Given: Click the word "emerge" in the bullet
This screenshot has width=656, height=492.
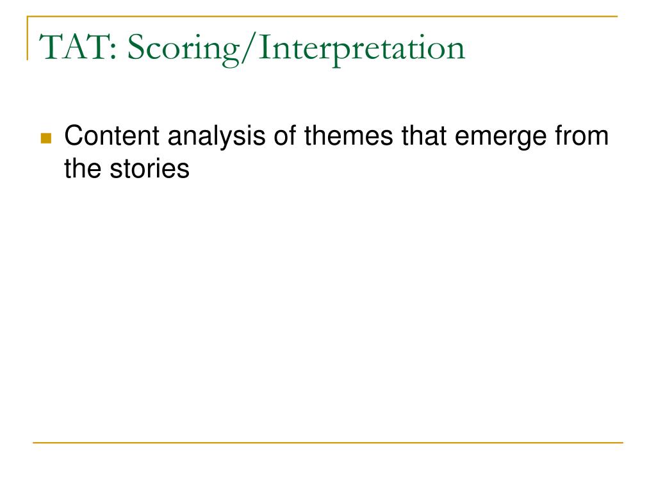Looking at the screenshot, I should pyautogui.click(x=500, y=138).
